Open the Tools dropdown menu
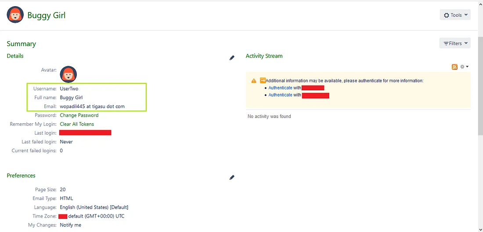Screen dimensions: 483x232 [455, 15]
